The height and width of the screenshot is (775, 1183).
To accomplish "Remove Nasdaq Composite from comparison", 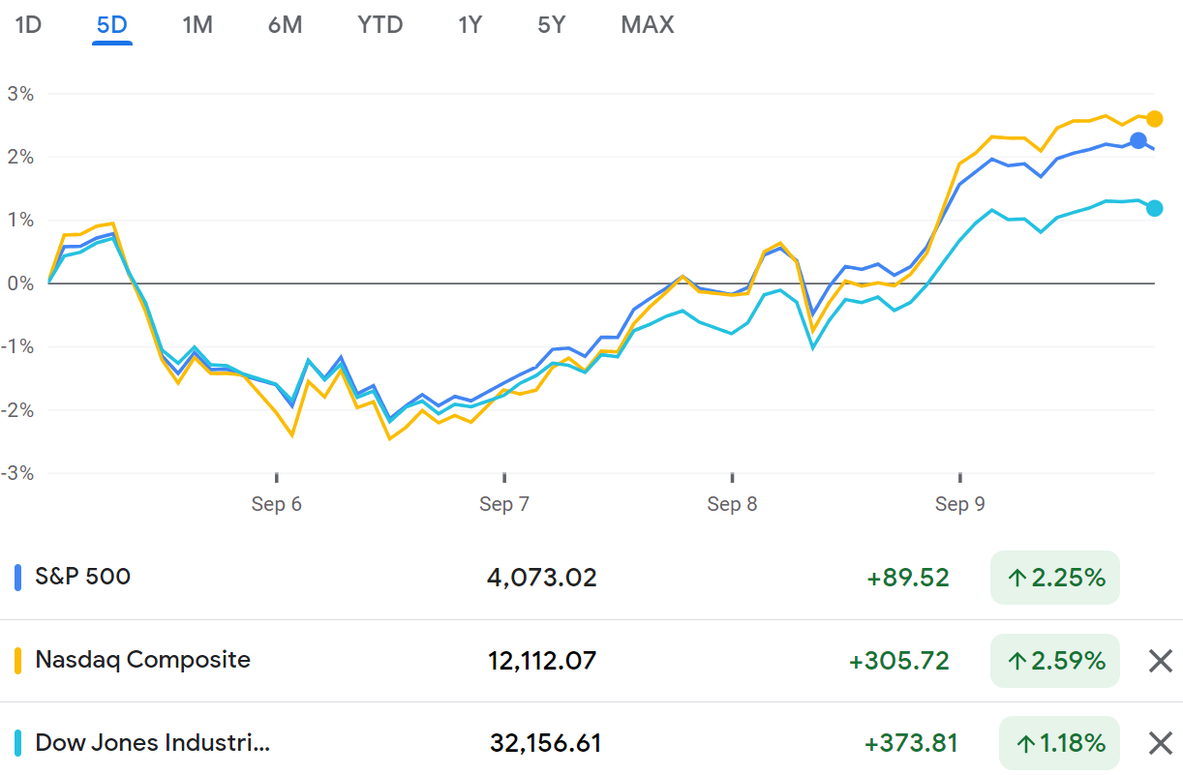I will pyautogui.click(x=1161, y=661).
